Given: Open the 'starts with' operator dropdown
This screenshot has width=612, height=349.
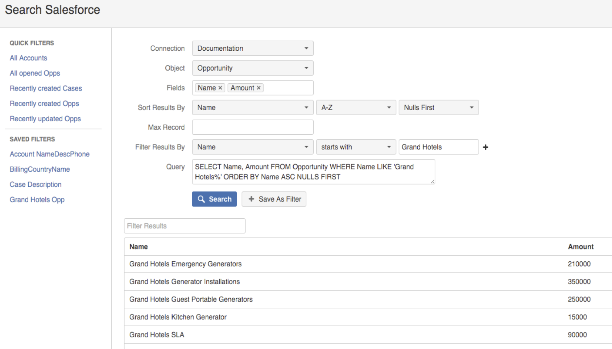Looking at the screenshot, I should tap(356, 147).
